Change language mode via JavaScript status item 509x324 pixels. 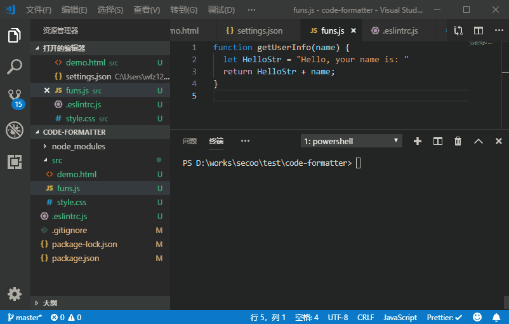point(400,318)
